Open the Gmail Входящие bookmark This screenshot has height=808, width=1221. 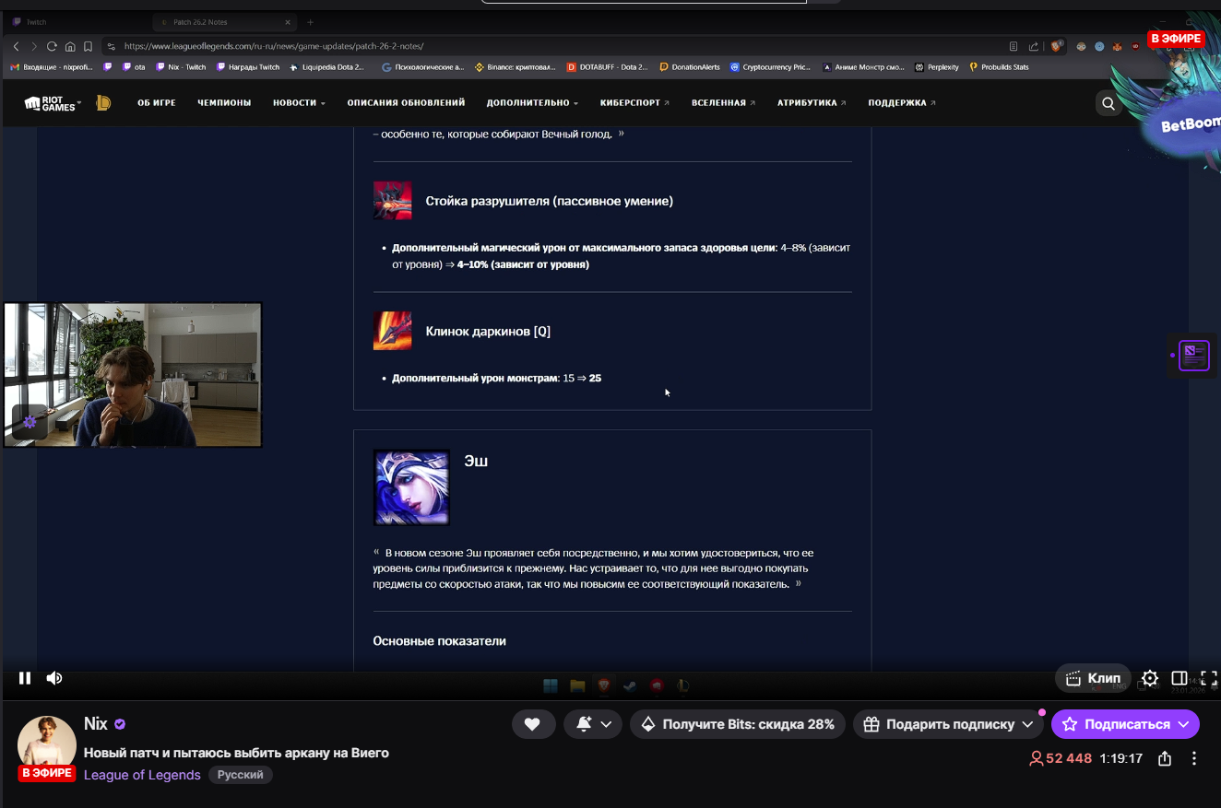click(52, 67)
